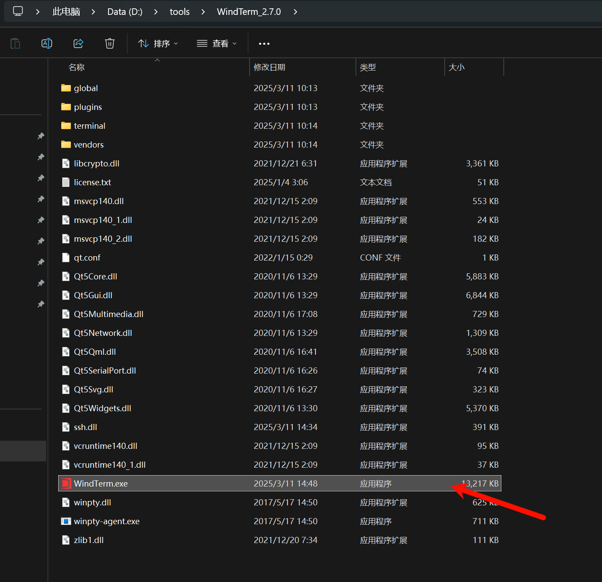This screenshot has height=582, width=602.
Task: Expand the chevron after 此电脑 in breadcrumb
Action: click(93, 12)
